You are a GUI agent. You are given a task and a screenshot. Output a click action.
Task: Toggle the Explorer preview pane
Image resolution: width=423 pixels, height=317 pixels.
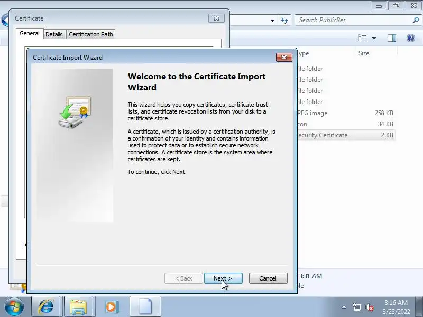(x=392, y=38)
